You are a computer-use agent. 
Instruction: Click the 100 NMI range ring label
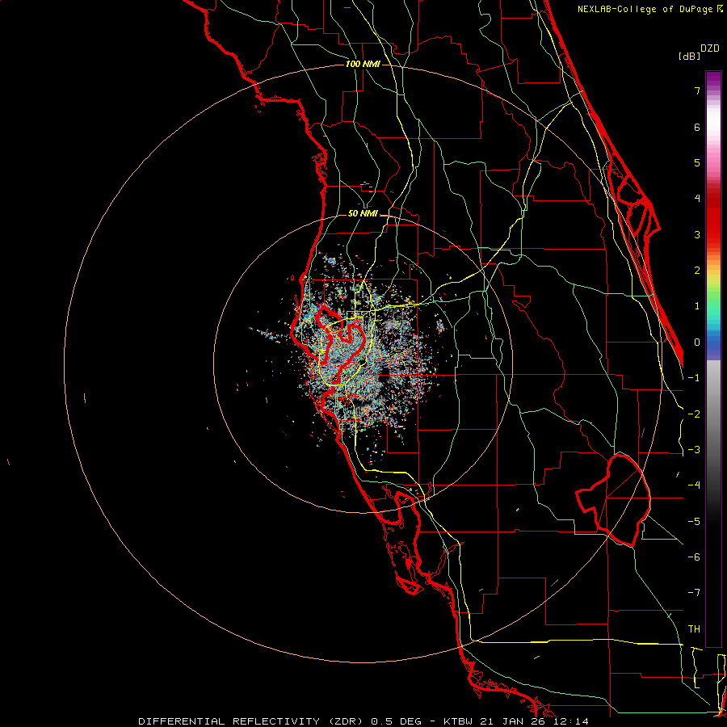tap(363, 64)
